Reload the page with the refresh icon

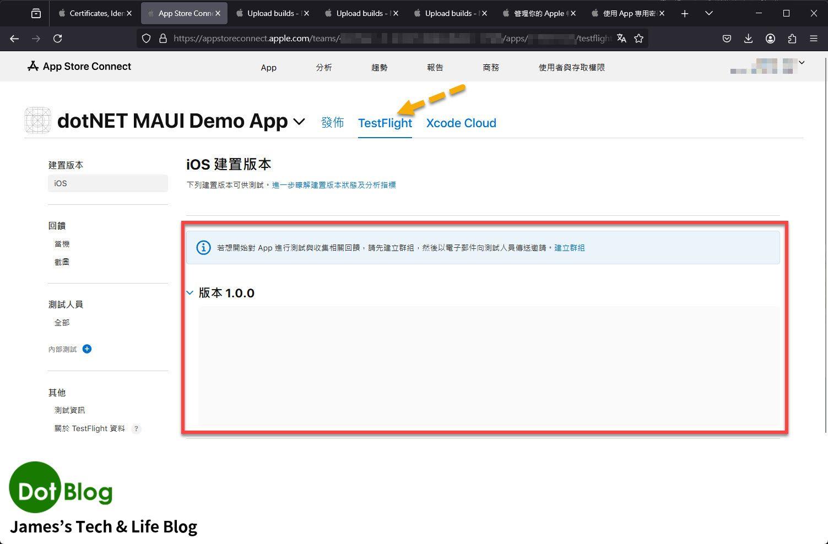57,39
